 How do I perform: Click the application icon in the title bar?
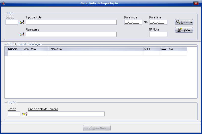tap(3, 3)
